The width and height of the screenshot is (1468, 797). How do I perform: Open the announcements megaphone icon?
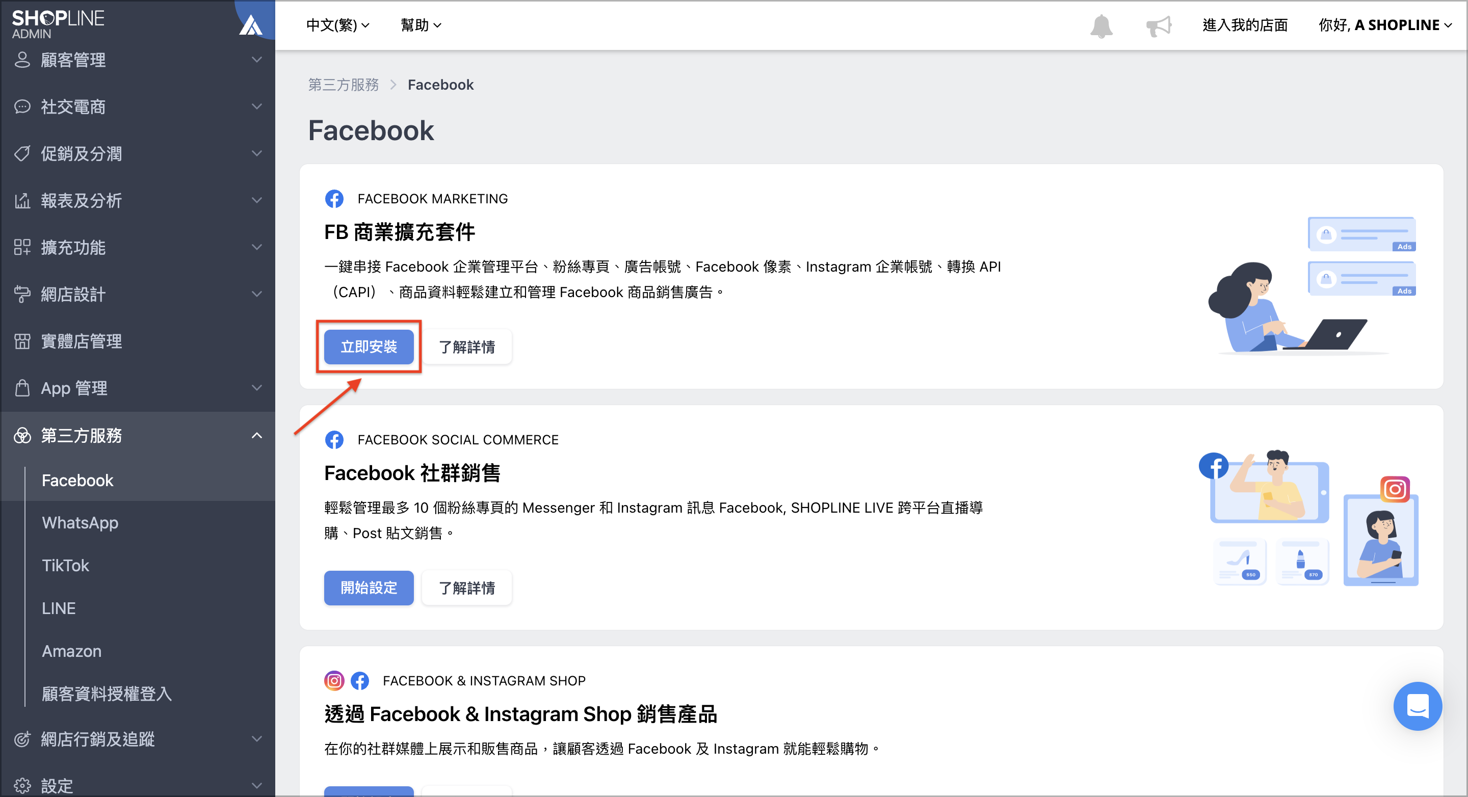point(1159,25)
